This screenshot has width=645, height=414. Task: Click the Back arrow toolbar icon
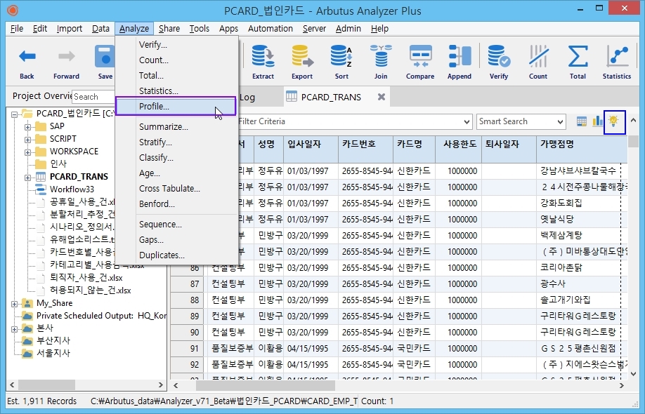(27, 57)
